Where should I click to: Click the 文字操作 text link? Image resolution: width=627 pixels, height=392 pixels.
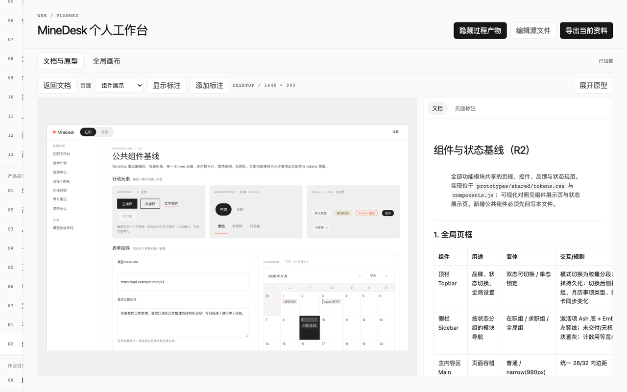point(171,204)
